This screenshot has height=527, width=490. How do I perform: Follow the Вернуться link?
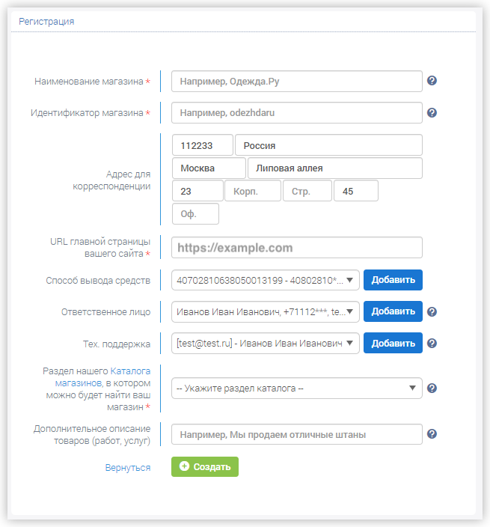(x=128, y=468)
